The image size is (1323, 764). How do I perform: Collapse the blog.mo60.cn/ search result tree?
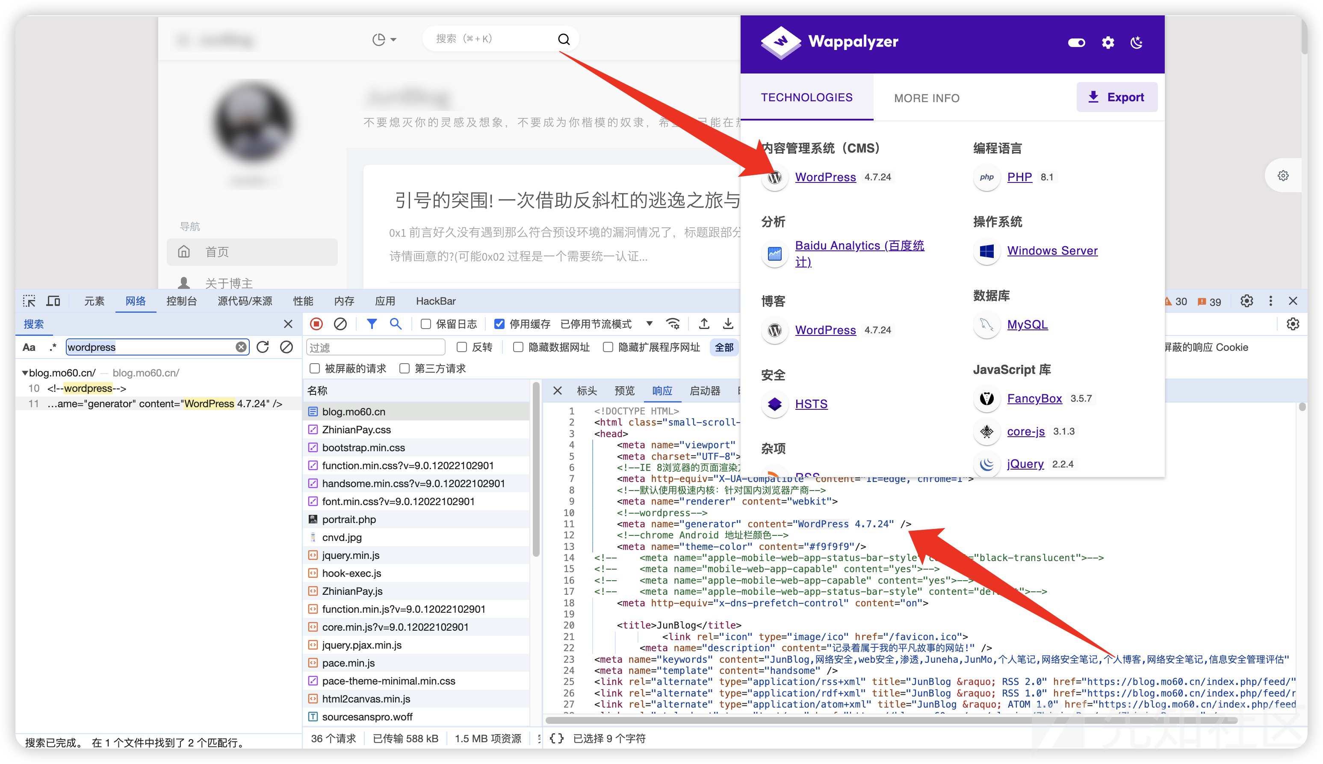25,373
